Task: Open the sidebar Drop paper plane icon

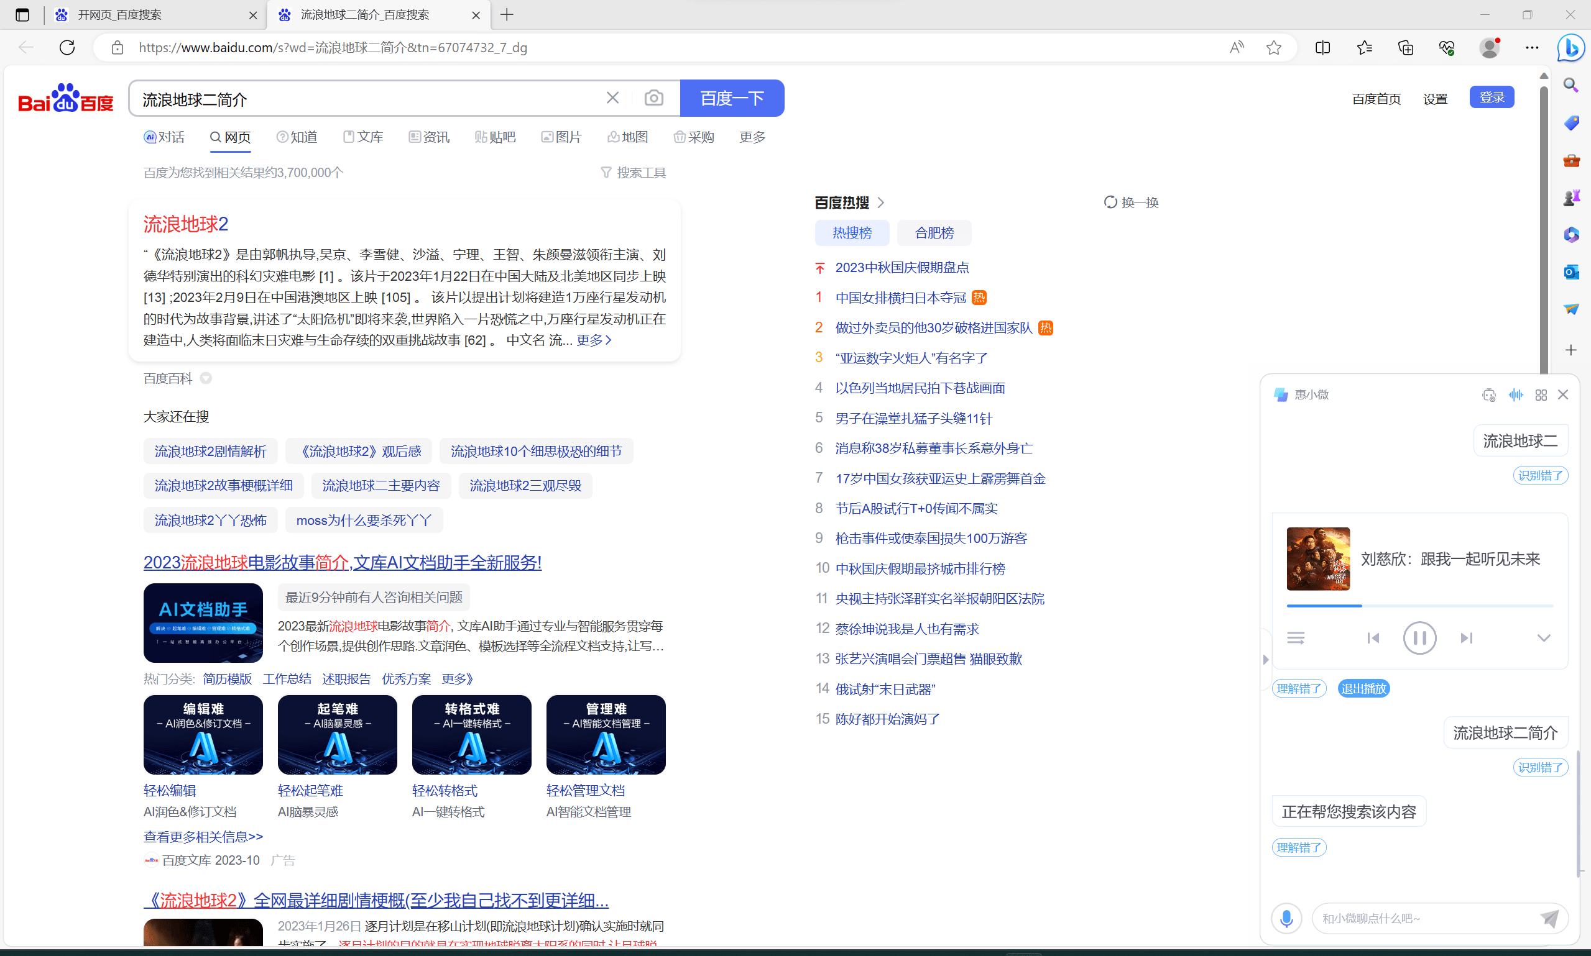Action: pos(1571,309)
